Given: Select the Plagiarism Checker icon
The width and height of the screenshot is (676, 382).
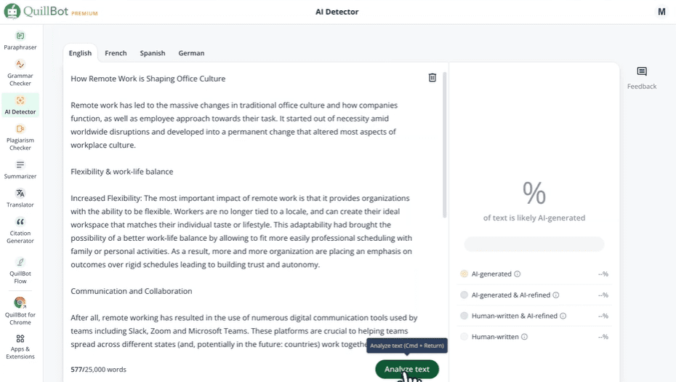Looking at the screenshot, I should (20, 129).
